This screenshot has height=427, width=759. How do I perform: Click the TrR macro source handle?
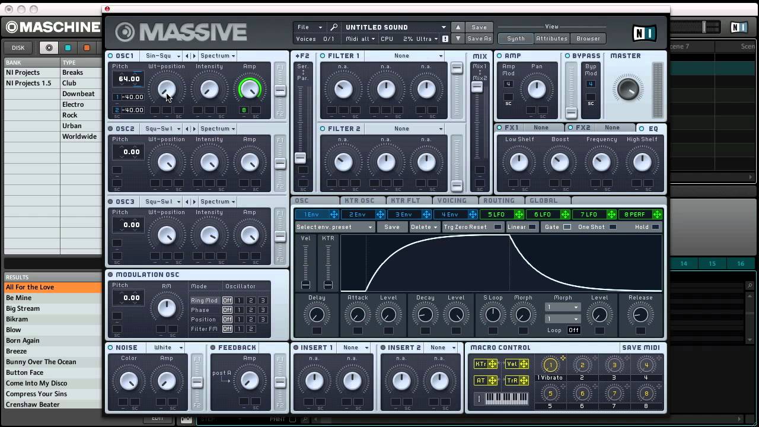click(x=524, y=381)
